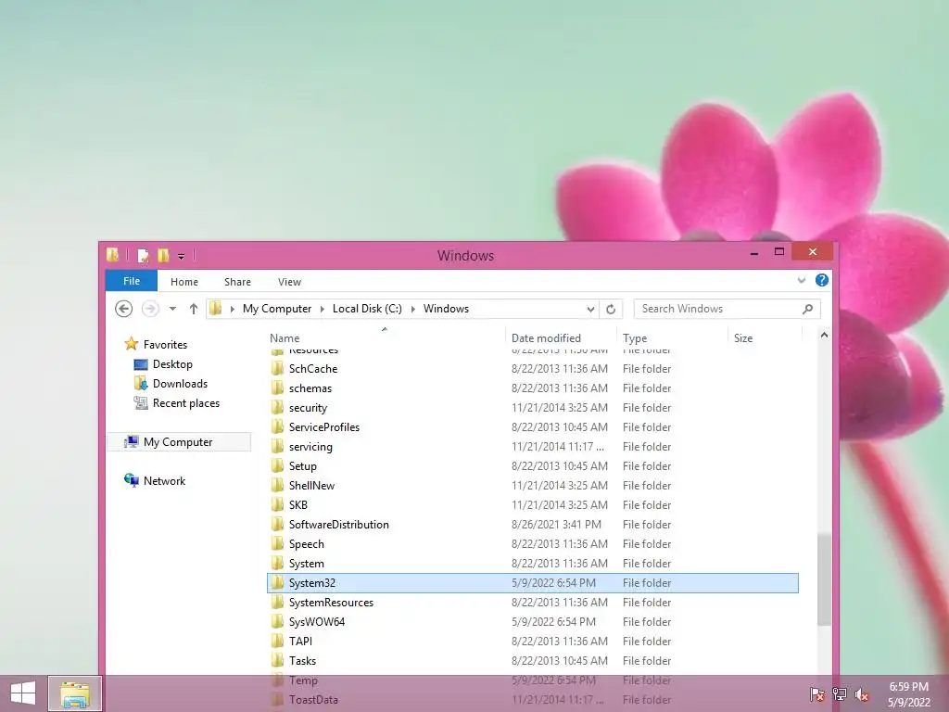Click the TAPI folder name

pyautogui.click(x=300, y=642)
